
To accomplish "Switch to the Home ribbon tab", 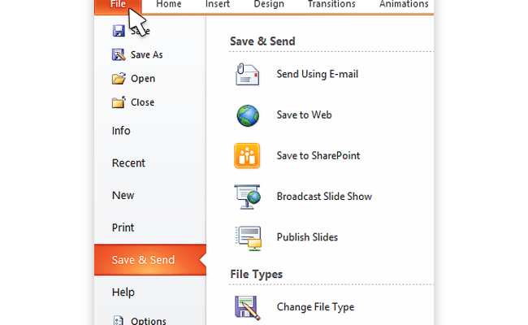I will coord(169,4).
